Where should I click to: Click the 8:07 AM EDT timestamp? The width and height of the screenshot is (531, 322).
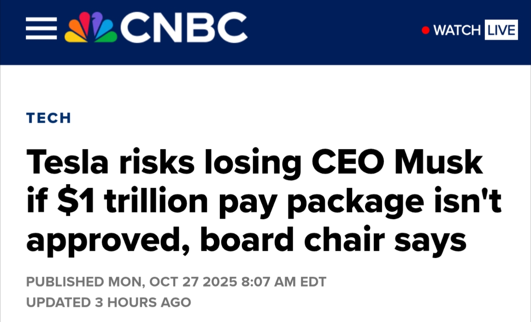tap(284, 281)
